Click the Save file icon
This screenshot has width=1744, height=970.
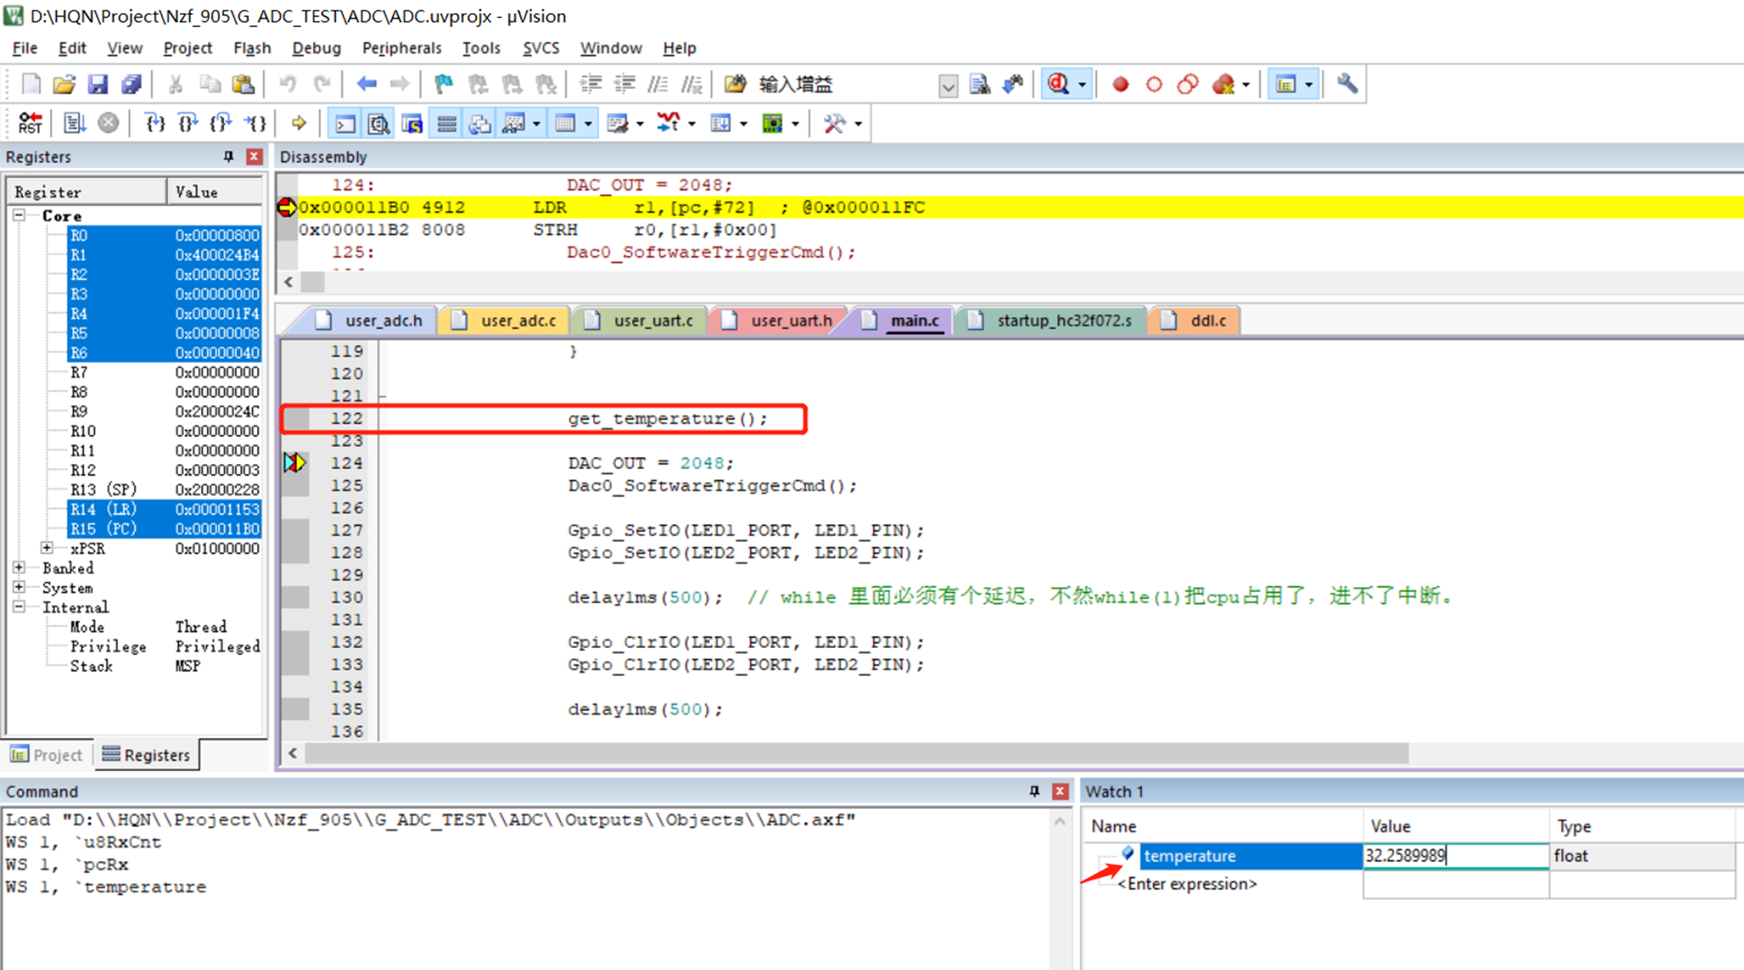(x=98, y=84)
